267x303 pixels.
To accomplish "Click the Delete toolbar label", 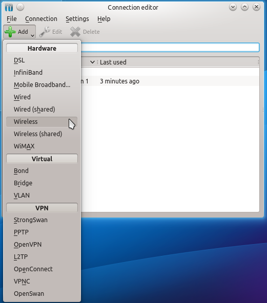I will (91, 32).
